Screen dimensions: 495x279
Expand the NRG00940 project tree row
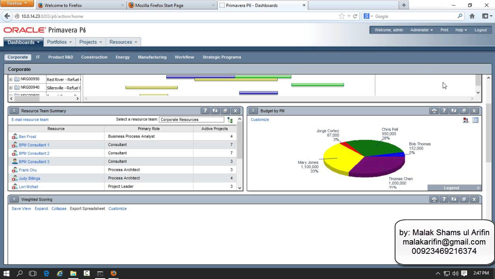[x=11, y=88]
